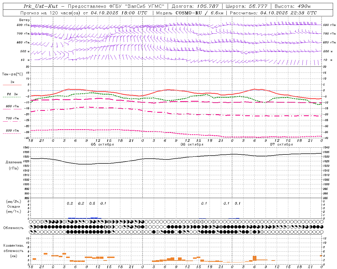Click the 'Давление' pressure panel label

click(13, 162)
